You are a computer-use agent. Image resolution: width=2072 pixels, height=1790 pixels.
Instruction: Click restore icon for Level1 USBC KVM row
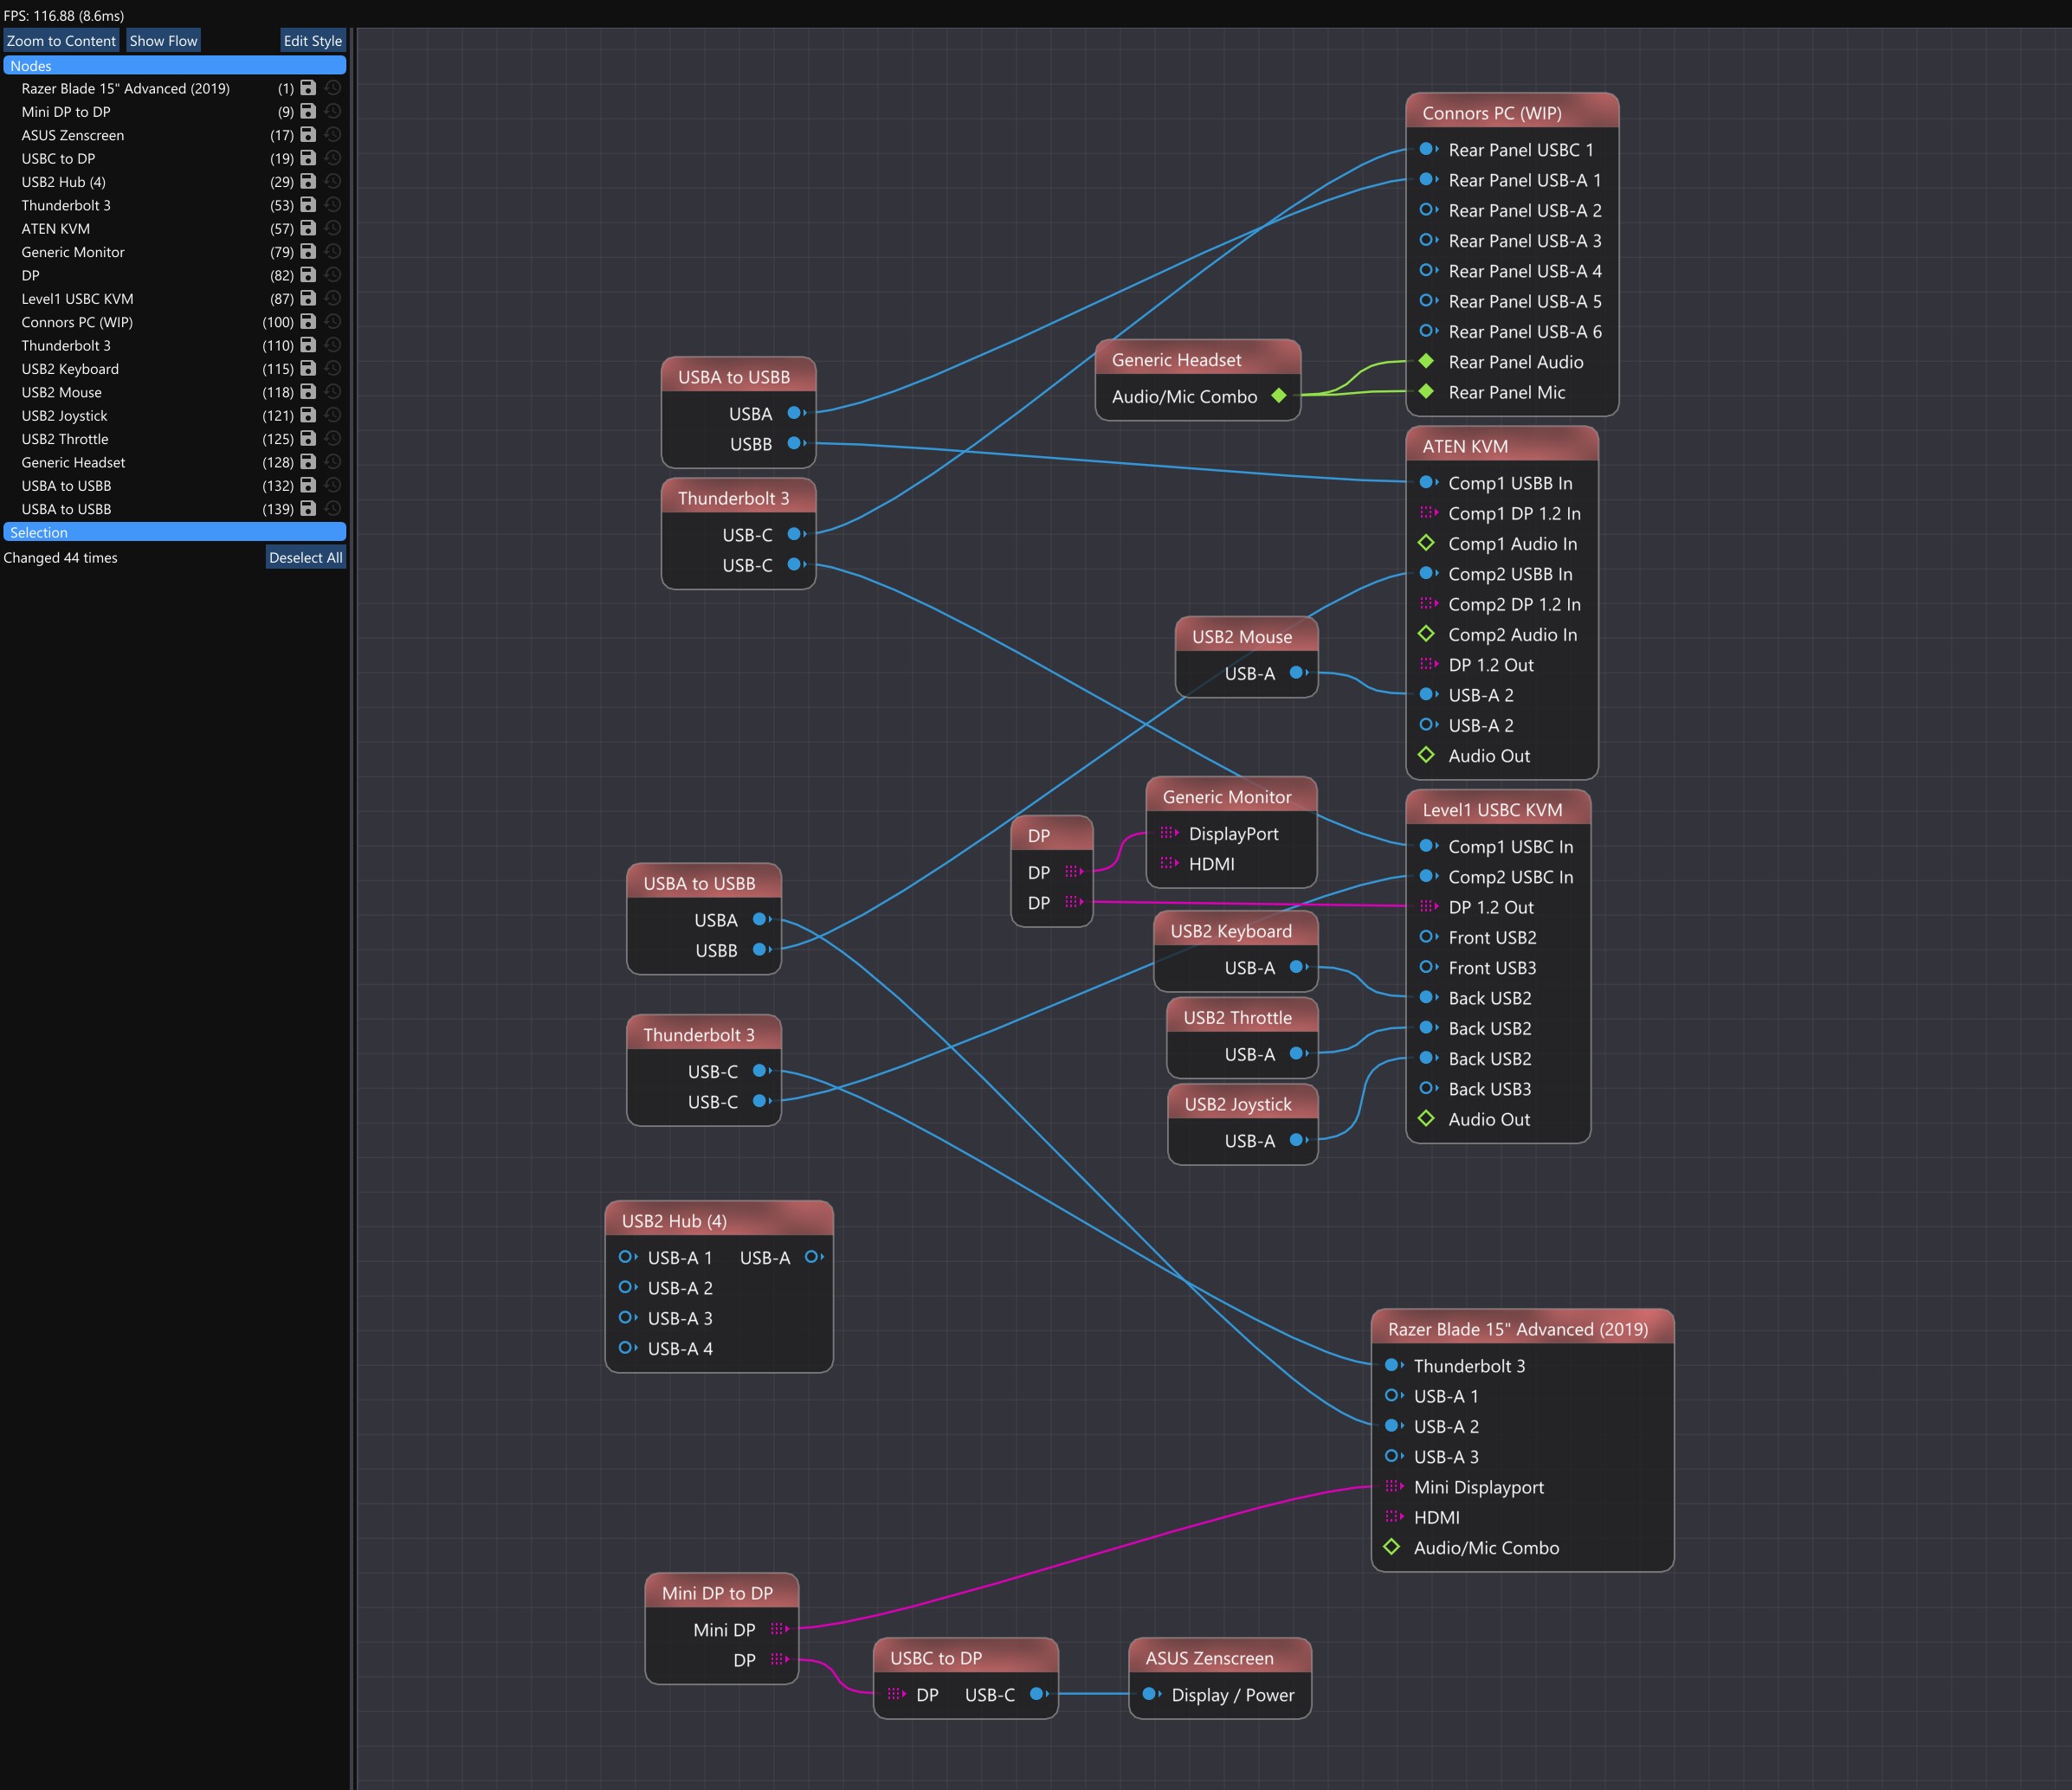333,298
